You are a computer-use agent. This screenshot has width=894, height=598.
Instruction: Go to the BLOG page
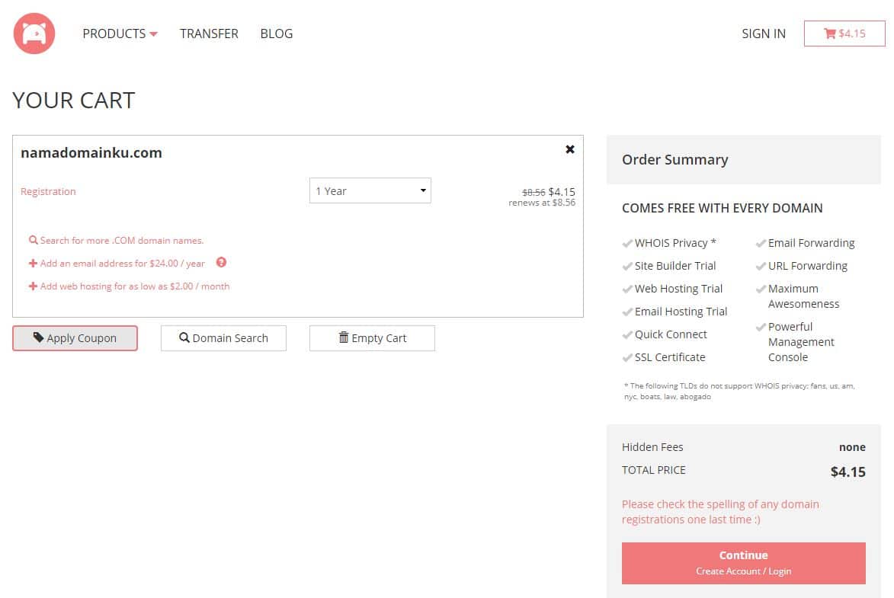[x=276, y=34]
